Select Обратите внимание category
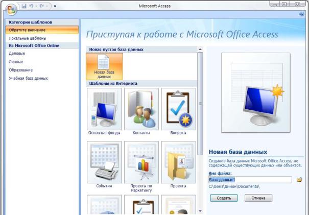309x215 pixels. click(42, 30)
